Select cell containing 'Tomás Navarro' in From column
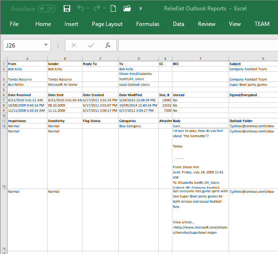Image resolution: width=278 pixels, height=254 pixels. pyautogui.click(x=27, y=77)
